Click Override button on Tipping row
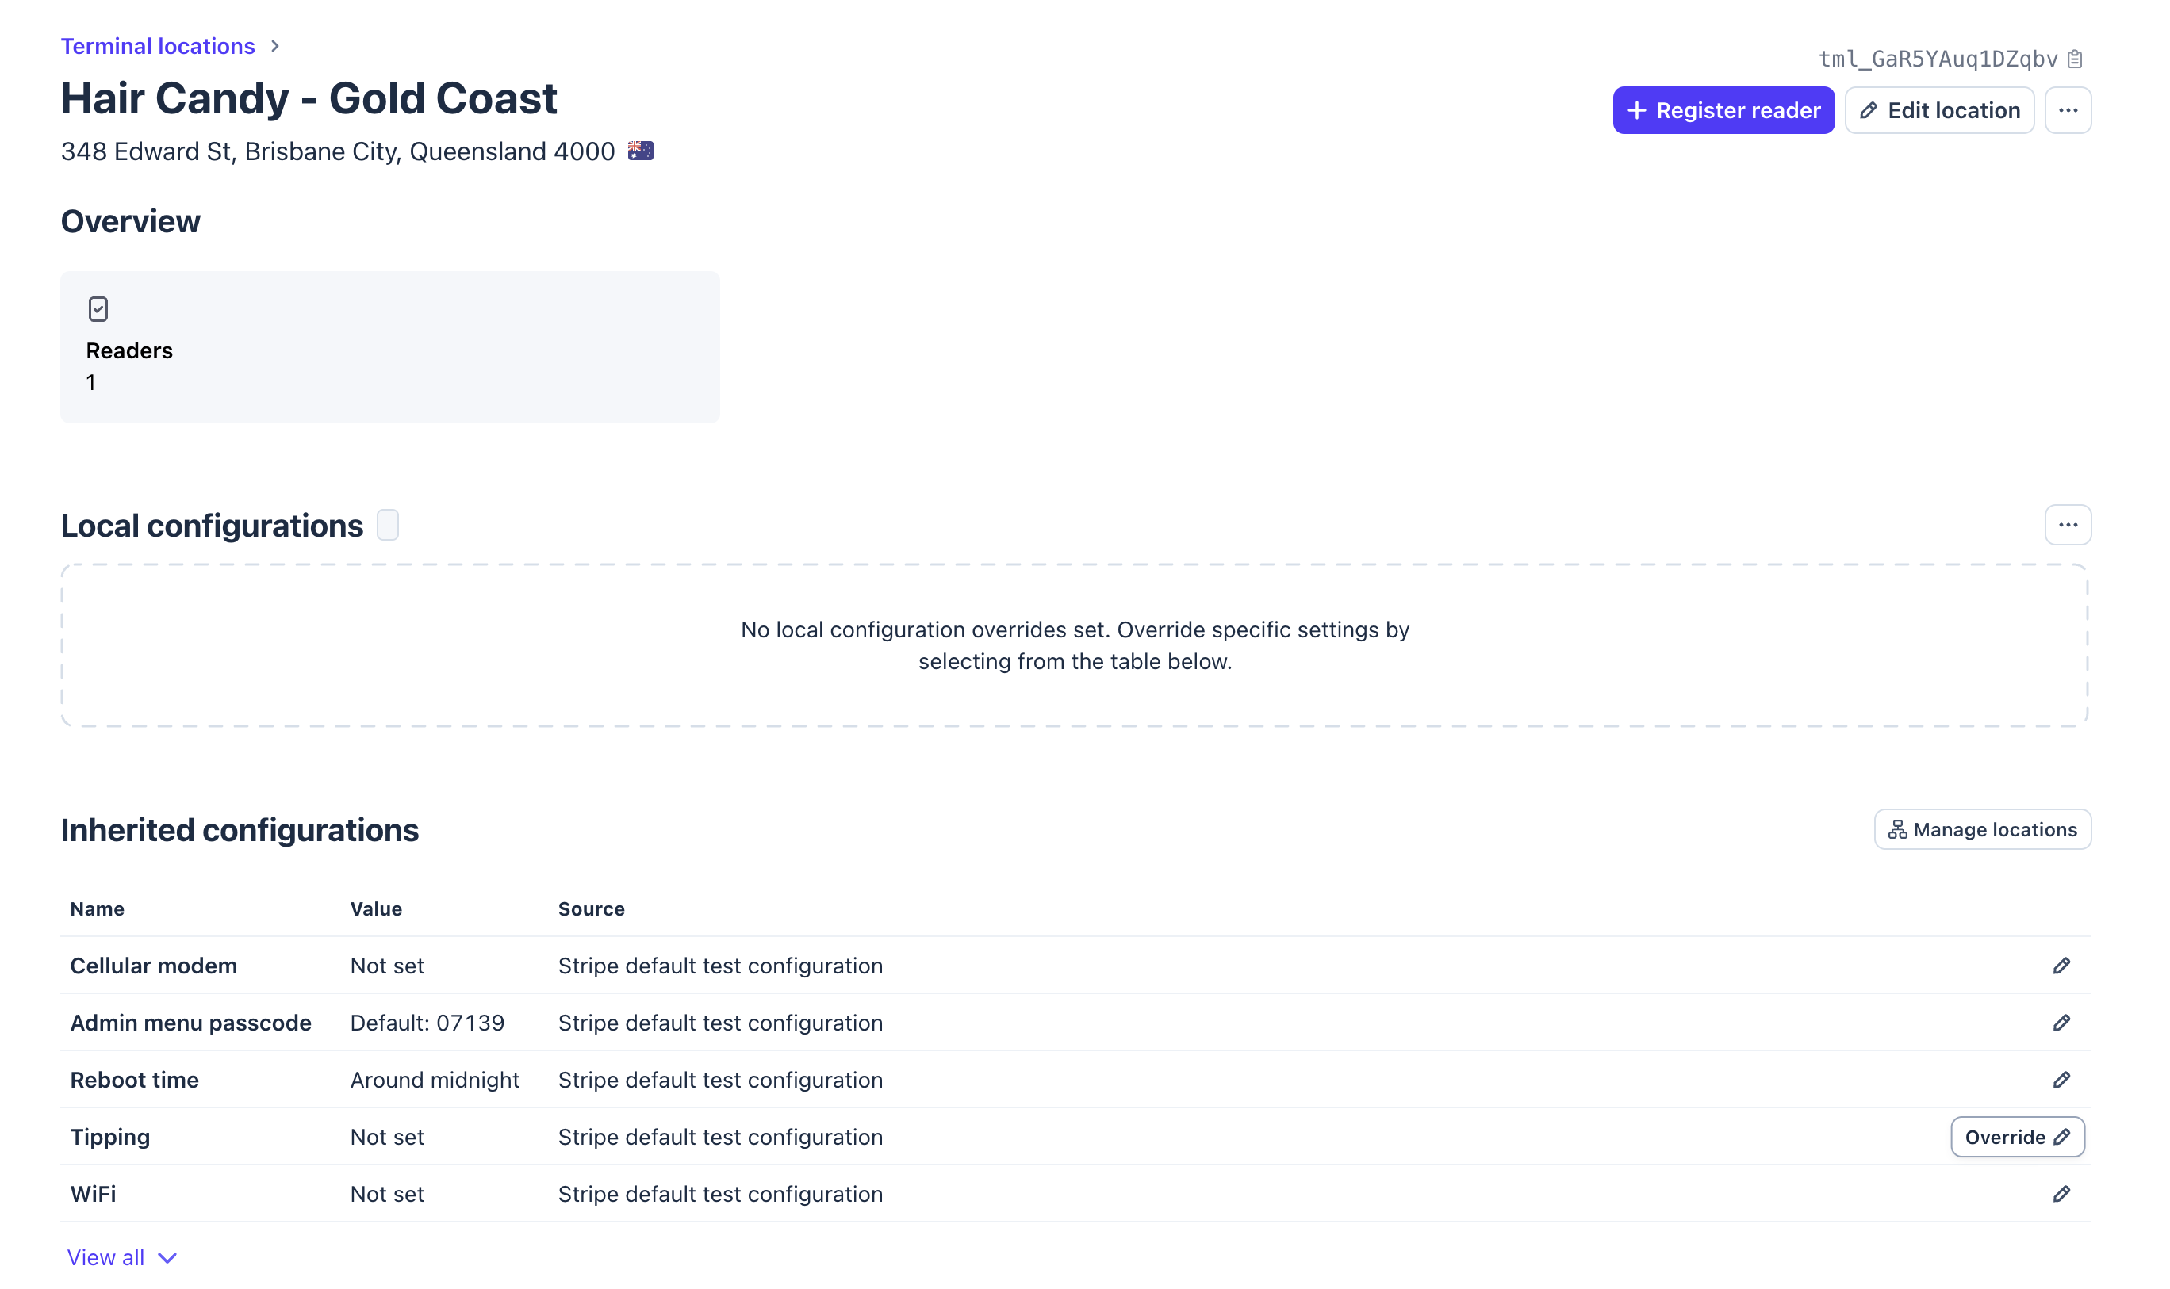The width and height of the screenshot is (2170, 1289). (2016, 1137)
